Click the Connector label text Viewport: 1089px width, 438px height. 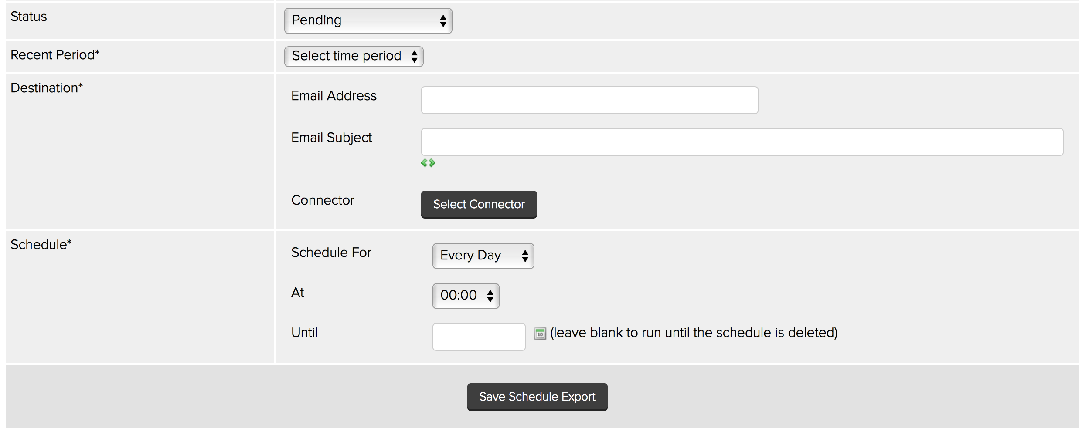pos(323,200)
